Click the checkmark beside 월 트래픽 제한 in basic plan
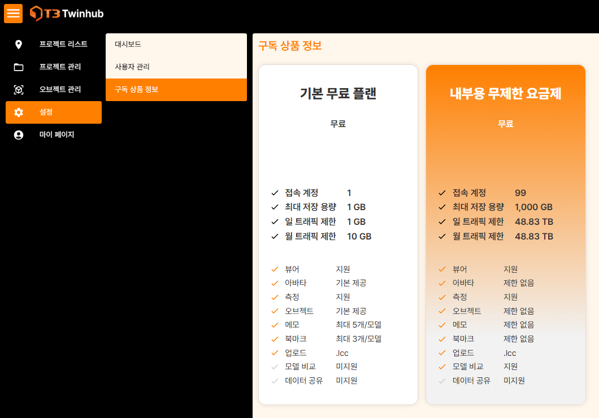This screenshot has width=599, height=418. [275, 236]
